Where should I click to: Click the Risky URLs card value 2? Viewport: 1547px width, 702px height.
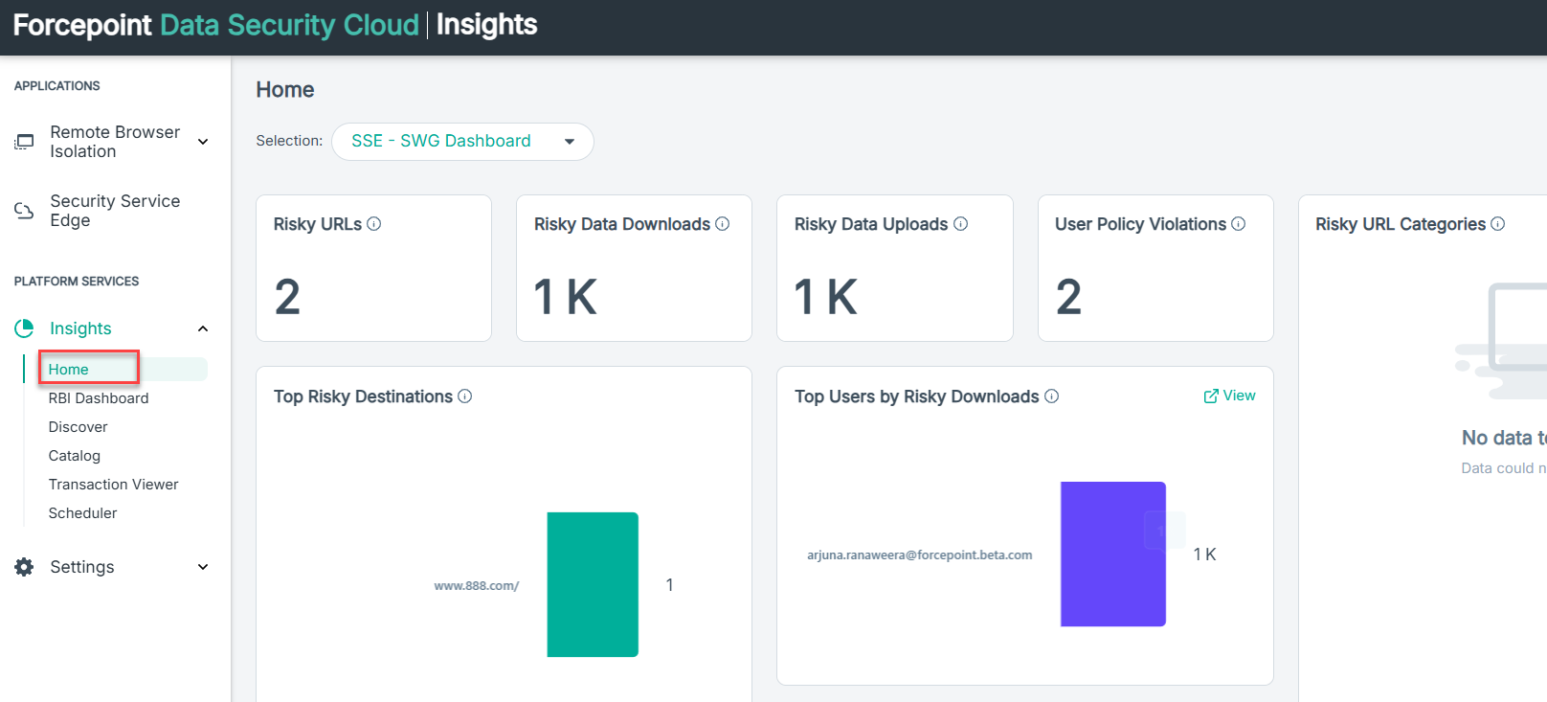pyautogui.click(x=287, y=297)
